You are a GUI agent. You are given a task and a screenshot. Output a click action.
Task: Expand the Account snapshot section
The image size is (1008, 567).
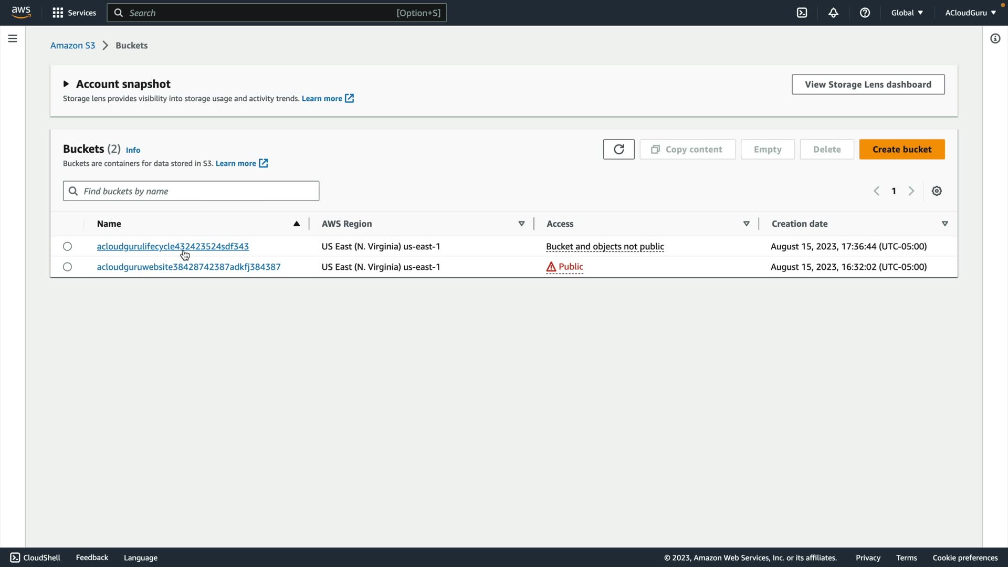66,84
